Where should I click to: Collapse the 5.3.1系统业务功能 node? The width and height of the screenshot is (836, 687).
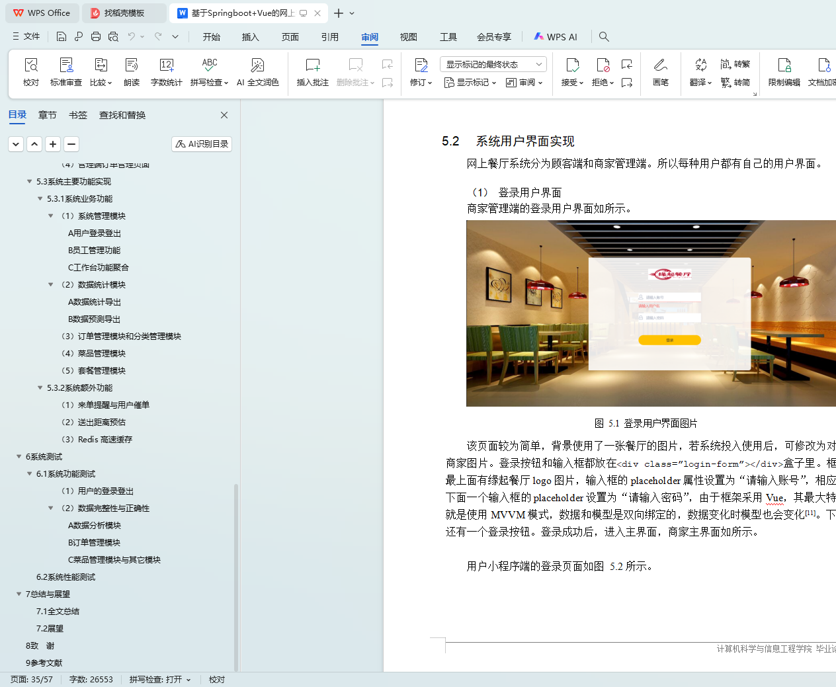pos(40,198)
